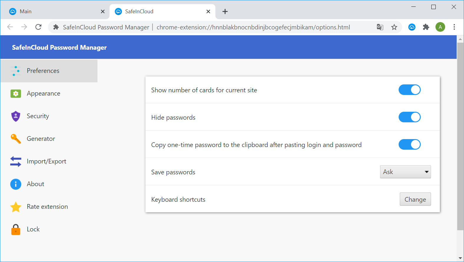Toggle Show number of cards for current site
Viewport: 464px width, 262px height.
(x=410, y=90)
